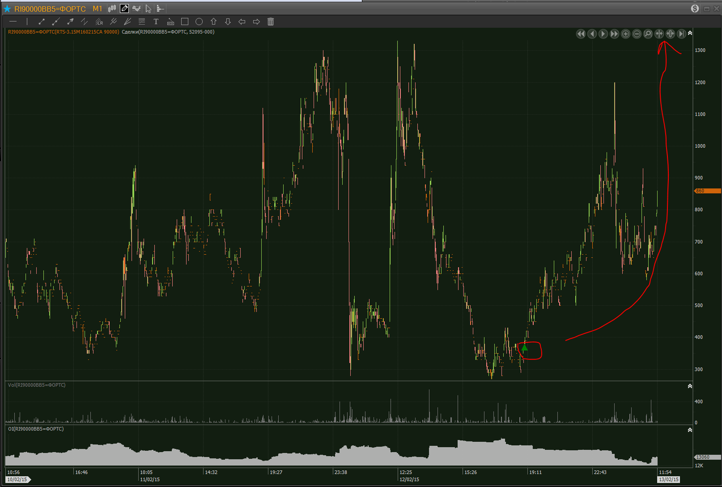
Task: Jump chart fast forward
Action: (x=614, y=34)
